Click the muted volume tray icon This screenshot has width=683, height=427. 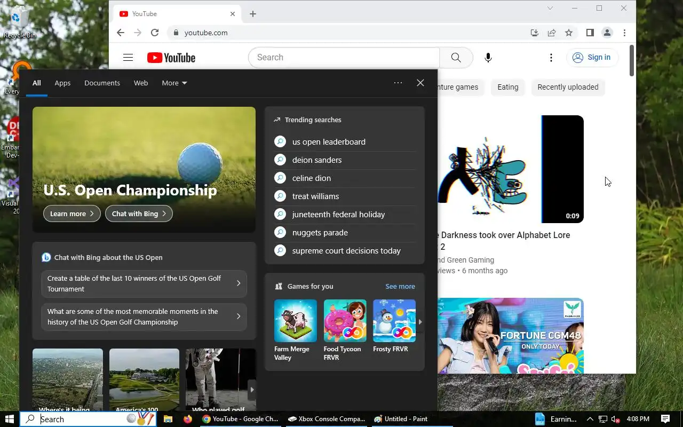[615, 419]
